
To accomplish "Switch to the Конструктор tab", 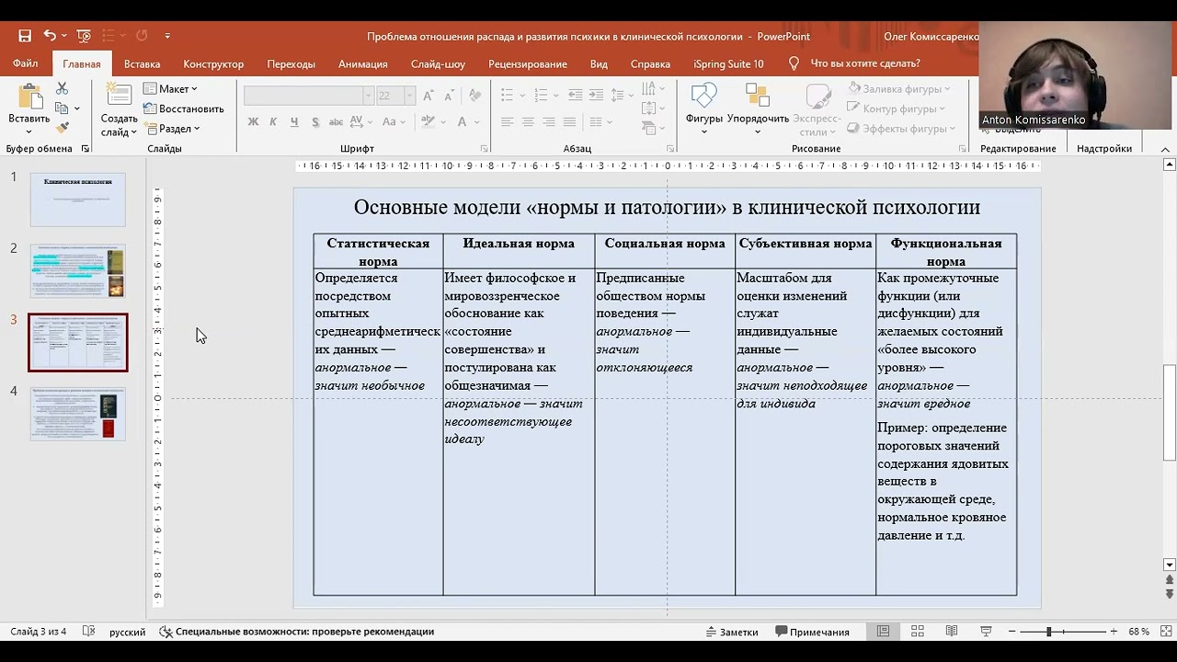I will click(213, 63).
